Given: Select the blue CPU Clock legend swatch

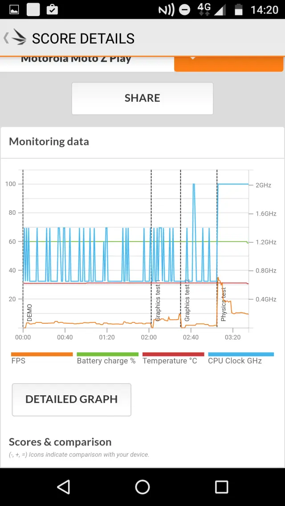Looking at the screenshot, I should (x=240, y=354).
